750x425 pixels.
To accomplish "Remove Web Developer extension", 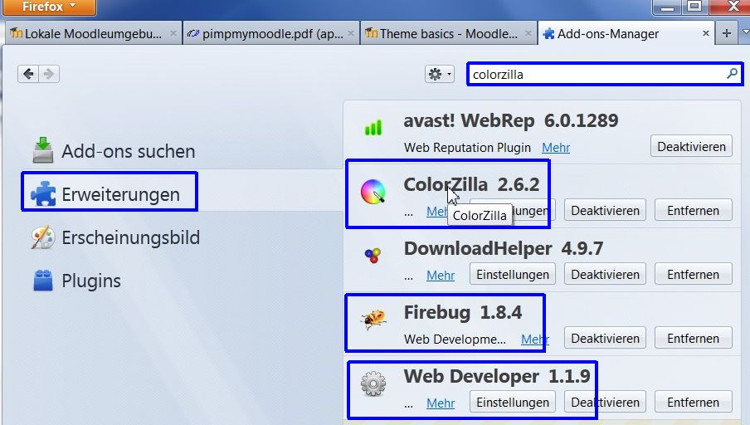I will point(693,402).
